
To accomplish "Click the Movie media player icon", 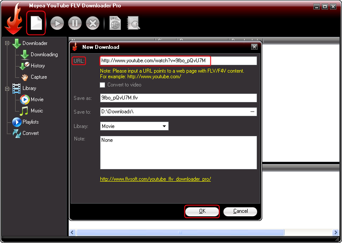I will click(x=25, y=99).
